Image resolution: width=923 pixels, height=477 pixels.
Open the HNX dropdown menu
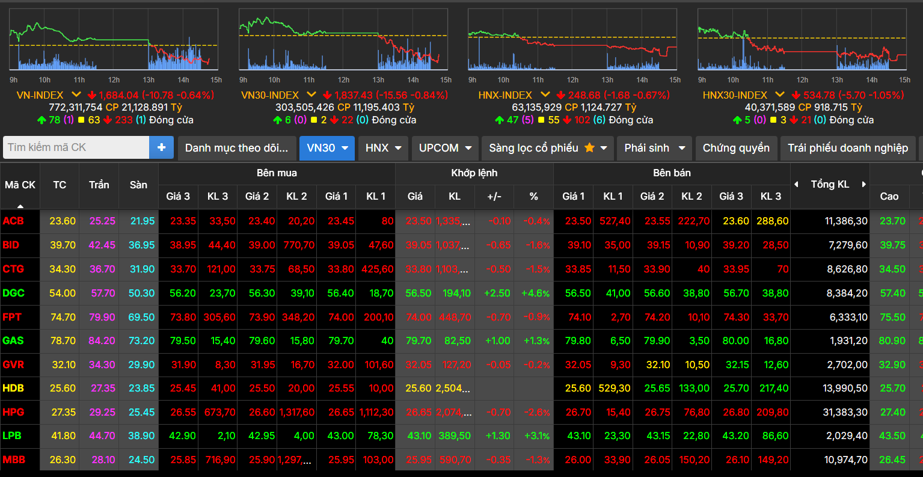[383, 148]
